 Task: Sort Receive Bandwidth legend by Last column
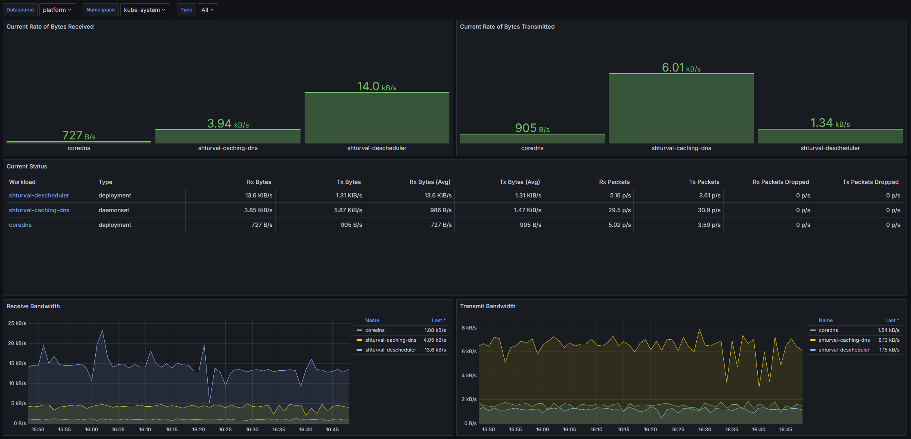(x=438, y=320)
